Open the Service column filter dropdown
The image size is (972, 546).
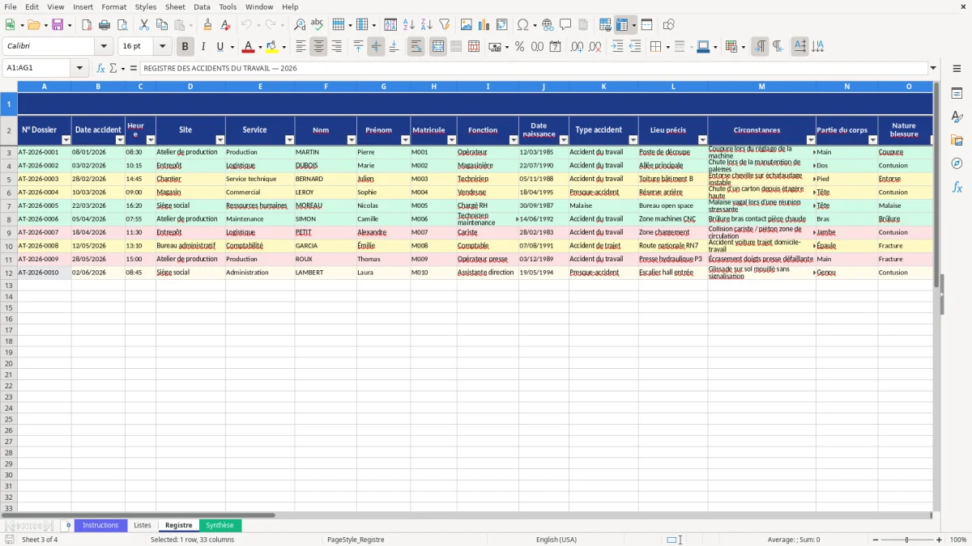coord(290,140)
